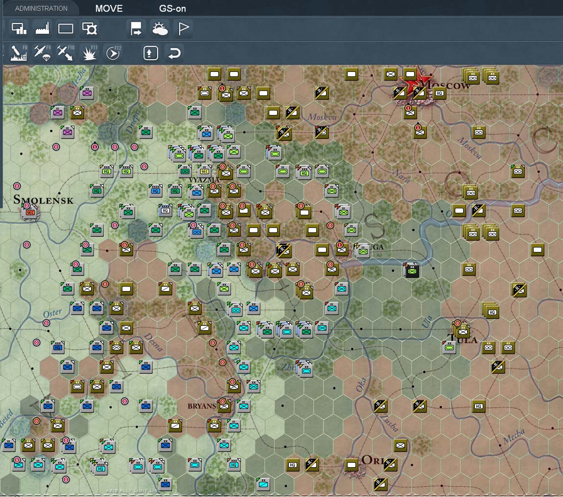
Task: Select the light green armor counter beside Tula
Action: [x=449, y=347]
